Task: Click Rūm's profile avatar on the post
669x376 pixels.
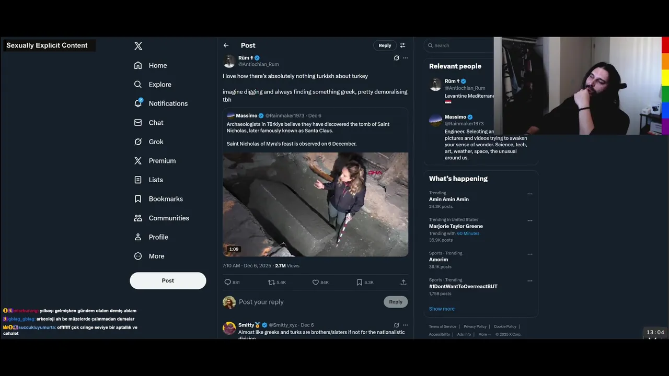Action: [x=229, y=61]
